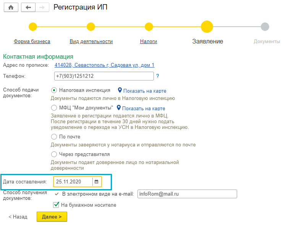Screen dimensions: 286x225
Task: Click the phone help question mark
Action: point(158,76)
